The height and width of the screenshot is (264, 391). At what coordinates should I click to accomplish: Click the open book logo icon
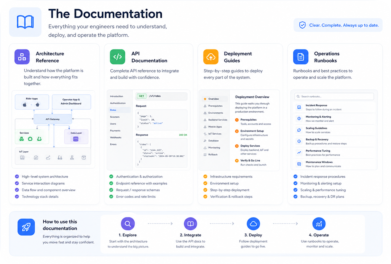(x=25, y=22)
